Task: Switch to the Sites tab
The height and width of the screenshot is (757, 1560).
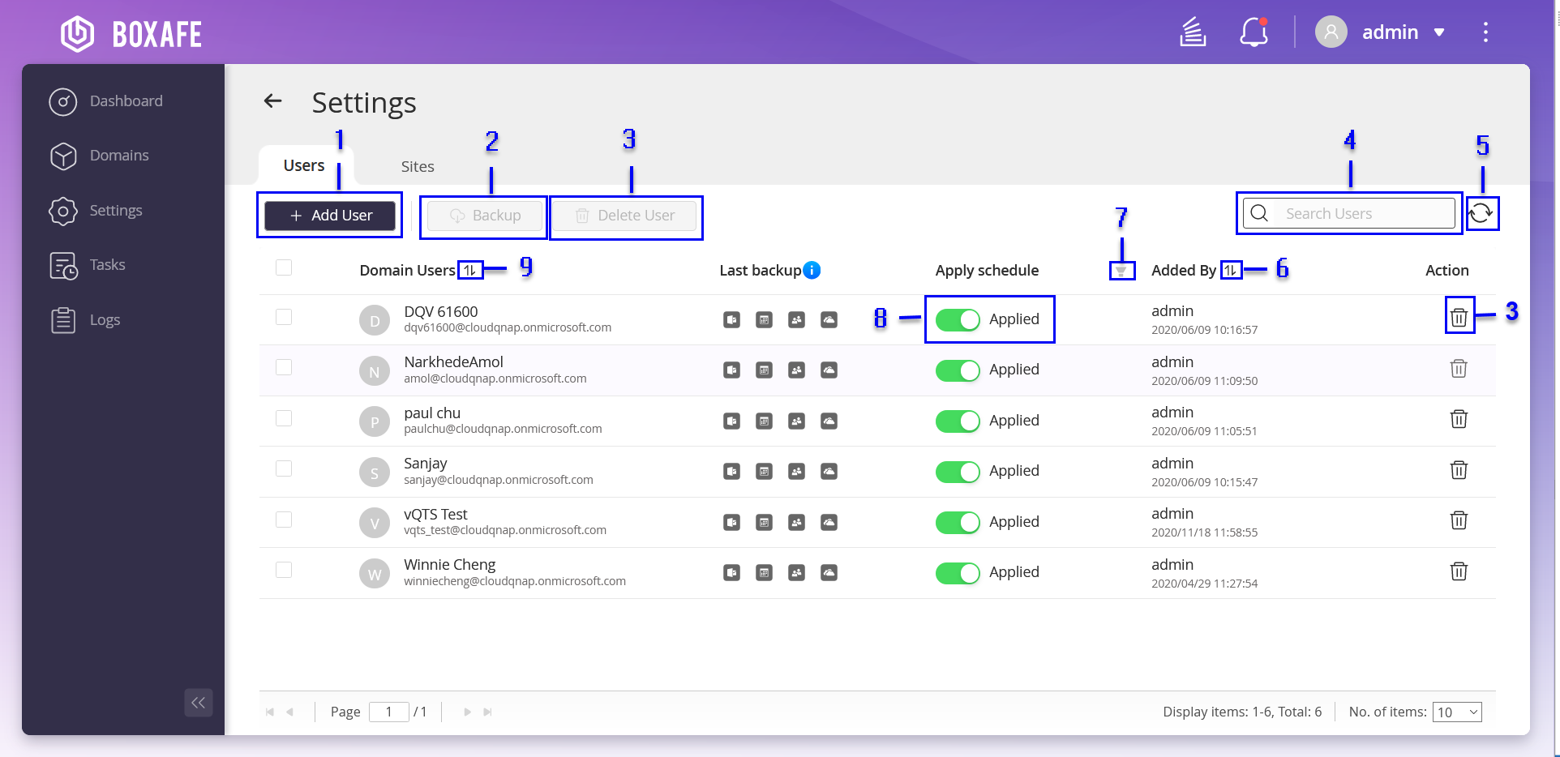Action: pos(418,166)
